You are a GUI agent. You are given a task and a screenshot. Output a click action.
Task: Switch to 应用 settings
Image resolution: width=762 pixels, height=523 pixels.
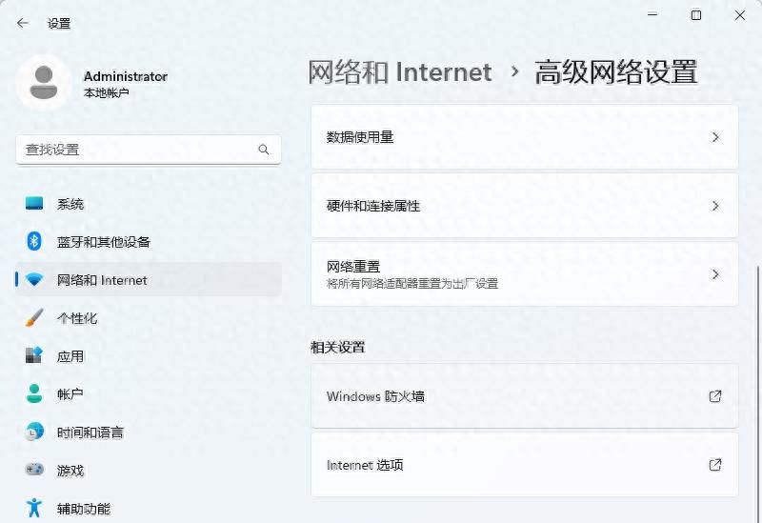[x=149, y=355]
